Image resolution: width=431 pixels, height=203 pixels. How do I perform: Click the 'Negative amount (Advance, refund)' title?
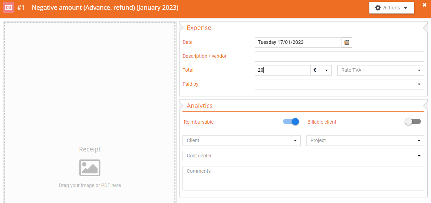click(x=83, y=7)
